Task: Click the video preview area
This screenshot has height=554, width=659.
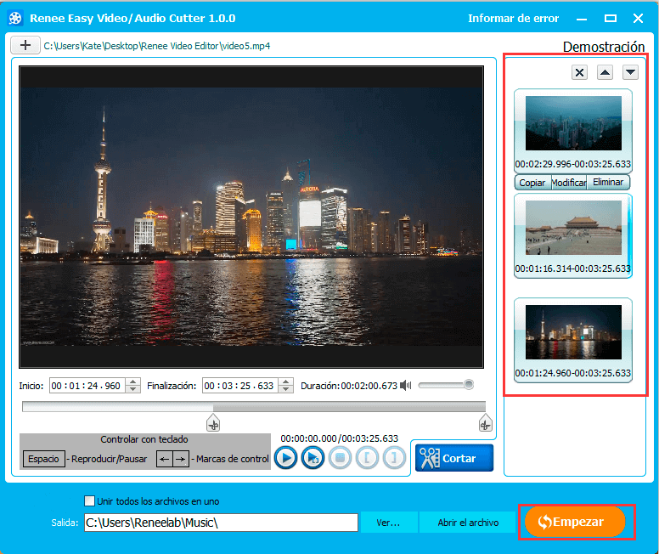Action: [251, 217]
